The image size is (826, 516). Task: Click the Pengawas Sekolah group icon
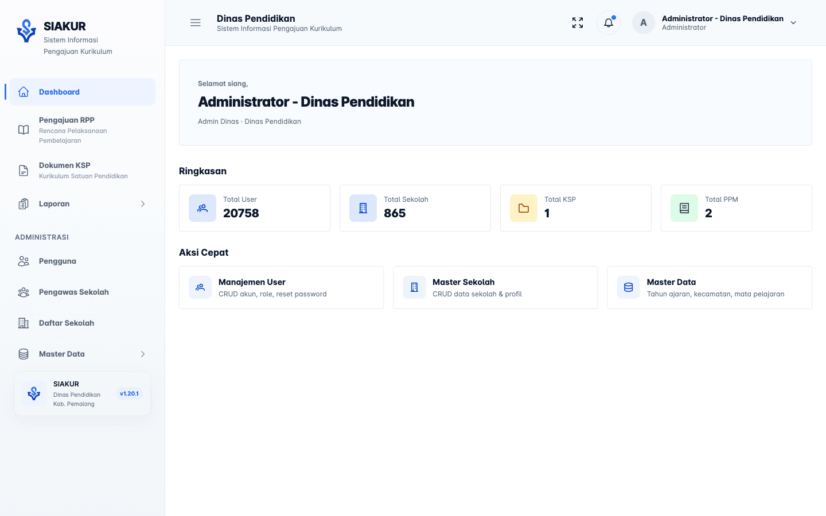24,292
